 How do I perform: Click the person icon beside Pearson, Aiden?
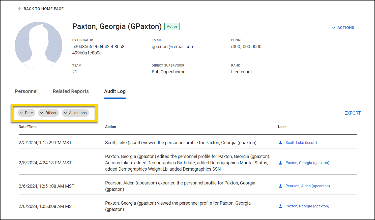tap(280, 186)
